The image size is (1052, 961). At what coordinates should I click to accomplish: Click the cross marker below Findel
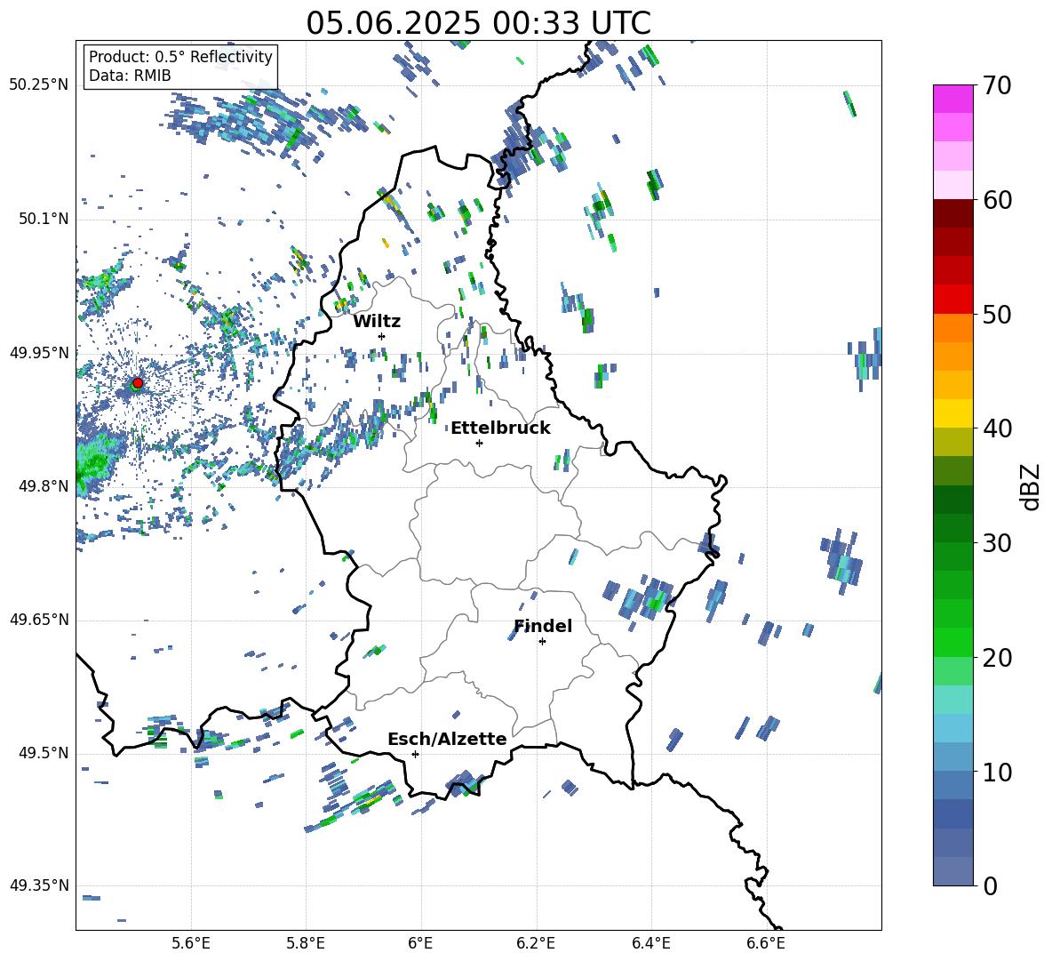click(542, 642)
